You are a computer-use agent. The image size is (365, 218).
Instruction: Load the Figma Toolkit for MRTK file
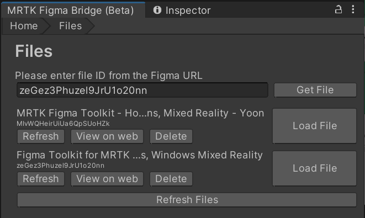pos(315,168)
